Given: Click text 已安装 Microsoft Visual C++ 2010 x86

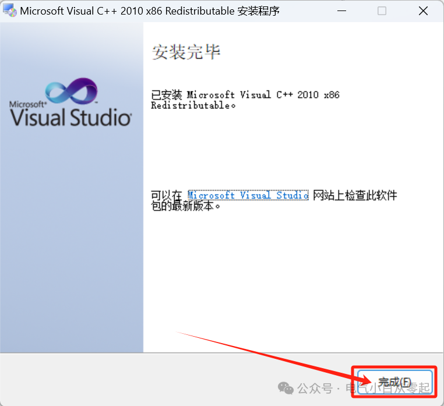Looking at the screenshot, I should (245, 94).
